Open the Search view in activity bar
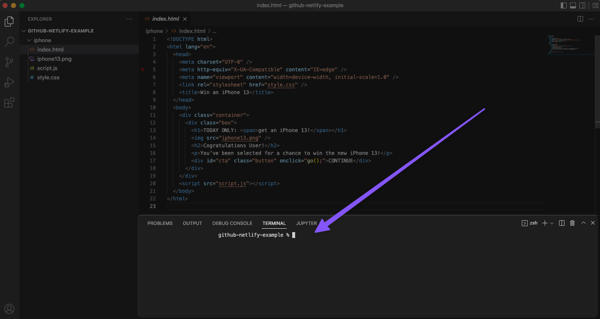This screenshot has width=600, height=319. pos(9,41)
